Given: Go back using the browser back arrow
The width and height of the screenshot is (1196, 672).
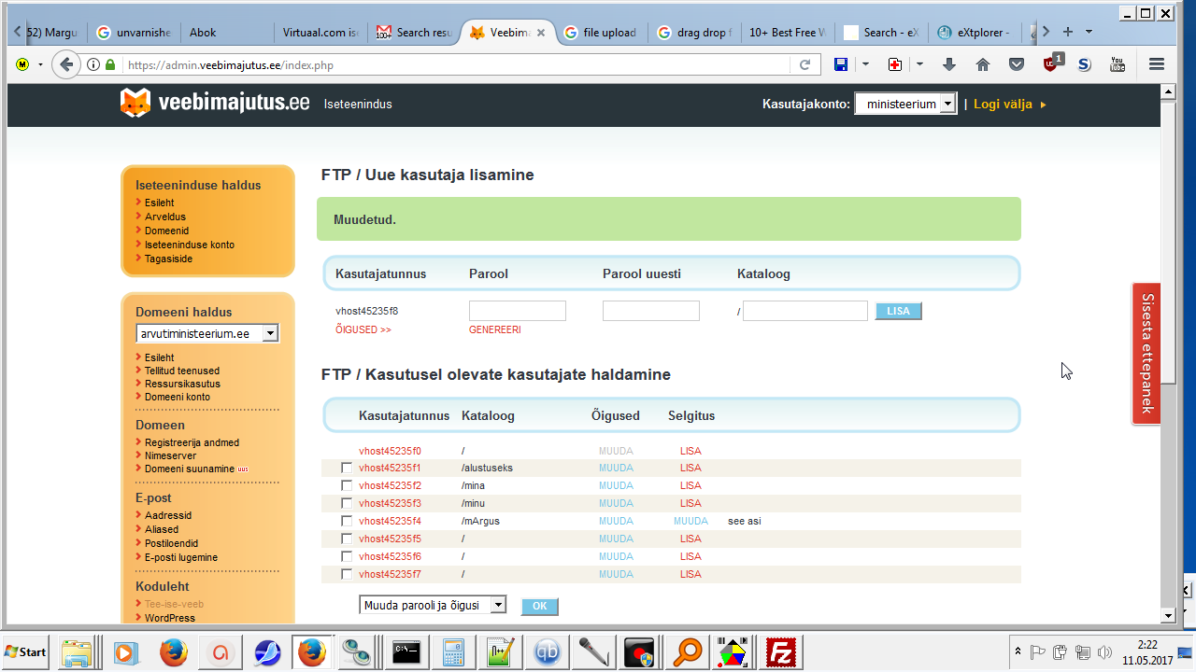Looking at the screenshot, I should point(64,64).
